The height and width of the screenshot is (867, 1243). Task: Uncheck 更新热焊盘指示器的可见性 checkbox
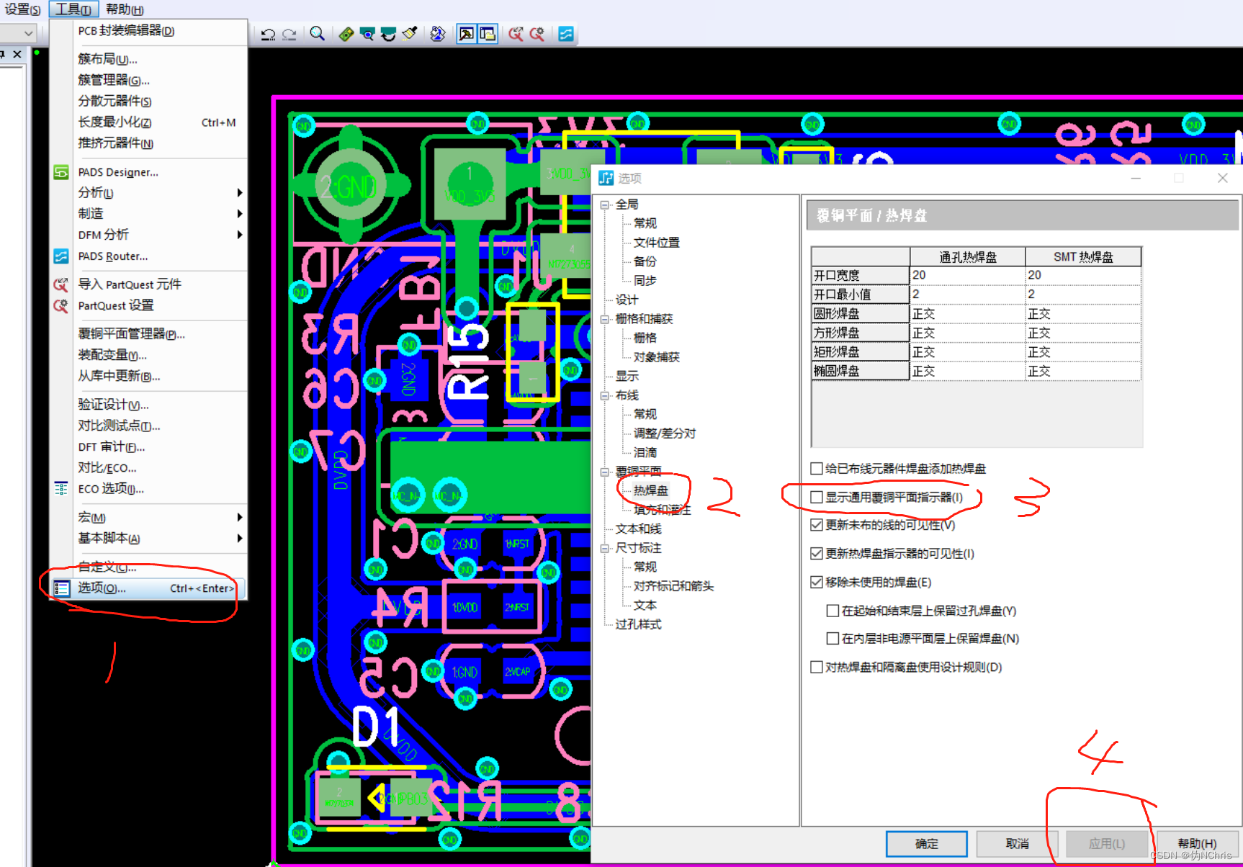[x=817, y=554]
